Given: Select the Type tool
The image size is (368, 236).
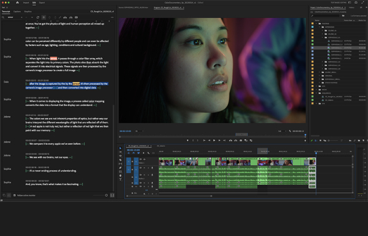Looking at the screenshot, I should (x=121, y=180).
